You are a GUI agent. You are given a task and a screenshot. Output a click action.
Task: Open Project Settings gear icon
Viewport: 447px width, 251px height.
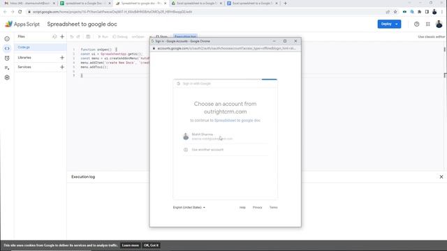tap(7, 77)
